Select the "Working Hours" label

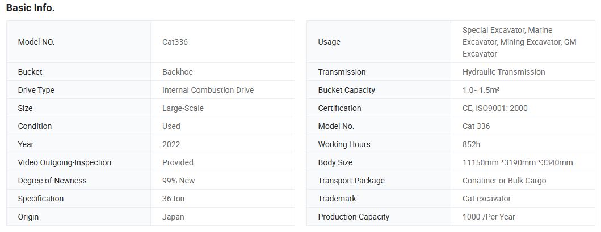344,144
